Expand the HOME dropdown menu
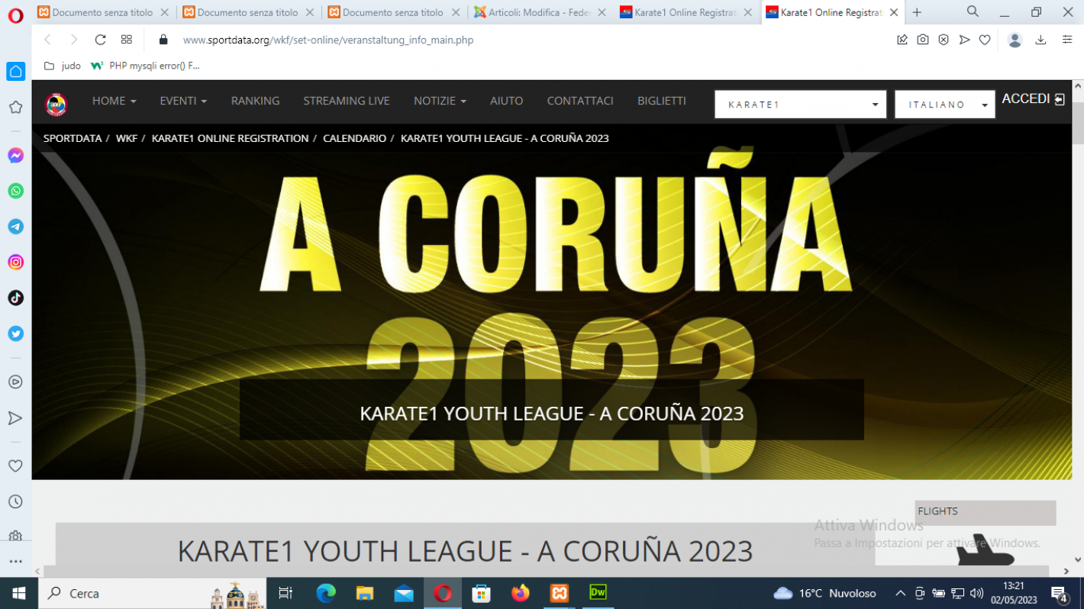Screen dimensions: 1084x609 point(115,101)
